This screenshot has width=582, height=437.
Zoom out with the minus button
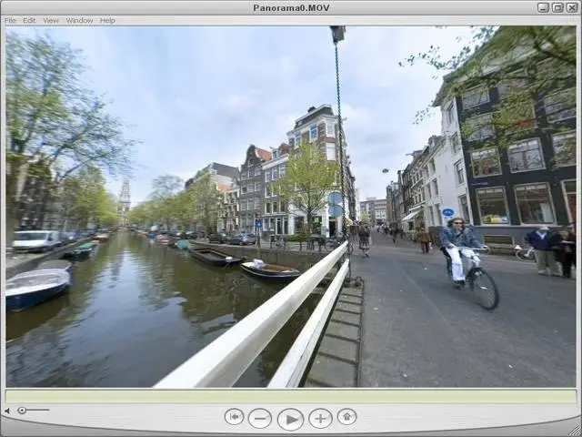pyautogui.click(x=260, y=419)
